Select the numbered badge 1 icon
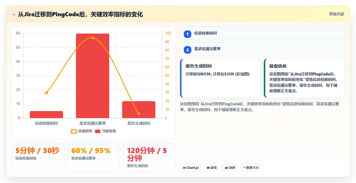 coord(188,34)
